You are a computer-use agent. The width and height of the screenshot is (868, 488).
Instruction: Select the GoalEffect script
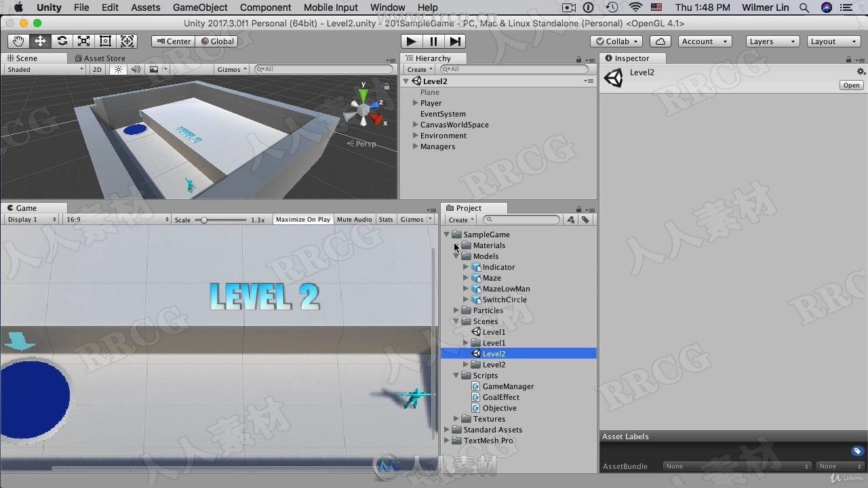[x=500, y=397]
